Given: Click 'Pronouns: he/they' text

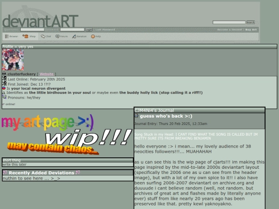Looking at the screenshot, I should pyautogui.click(x=24, y=98).
